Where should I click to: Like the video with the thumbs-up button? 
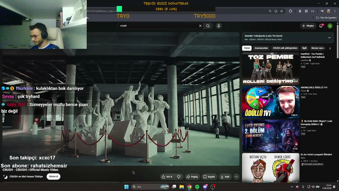pos(167,177)
